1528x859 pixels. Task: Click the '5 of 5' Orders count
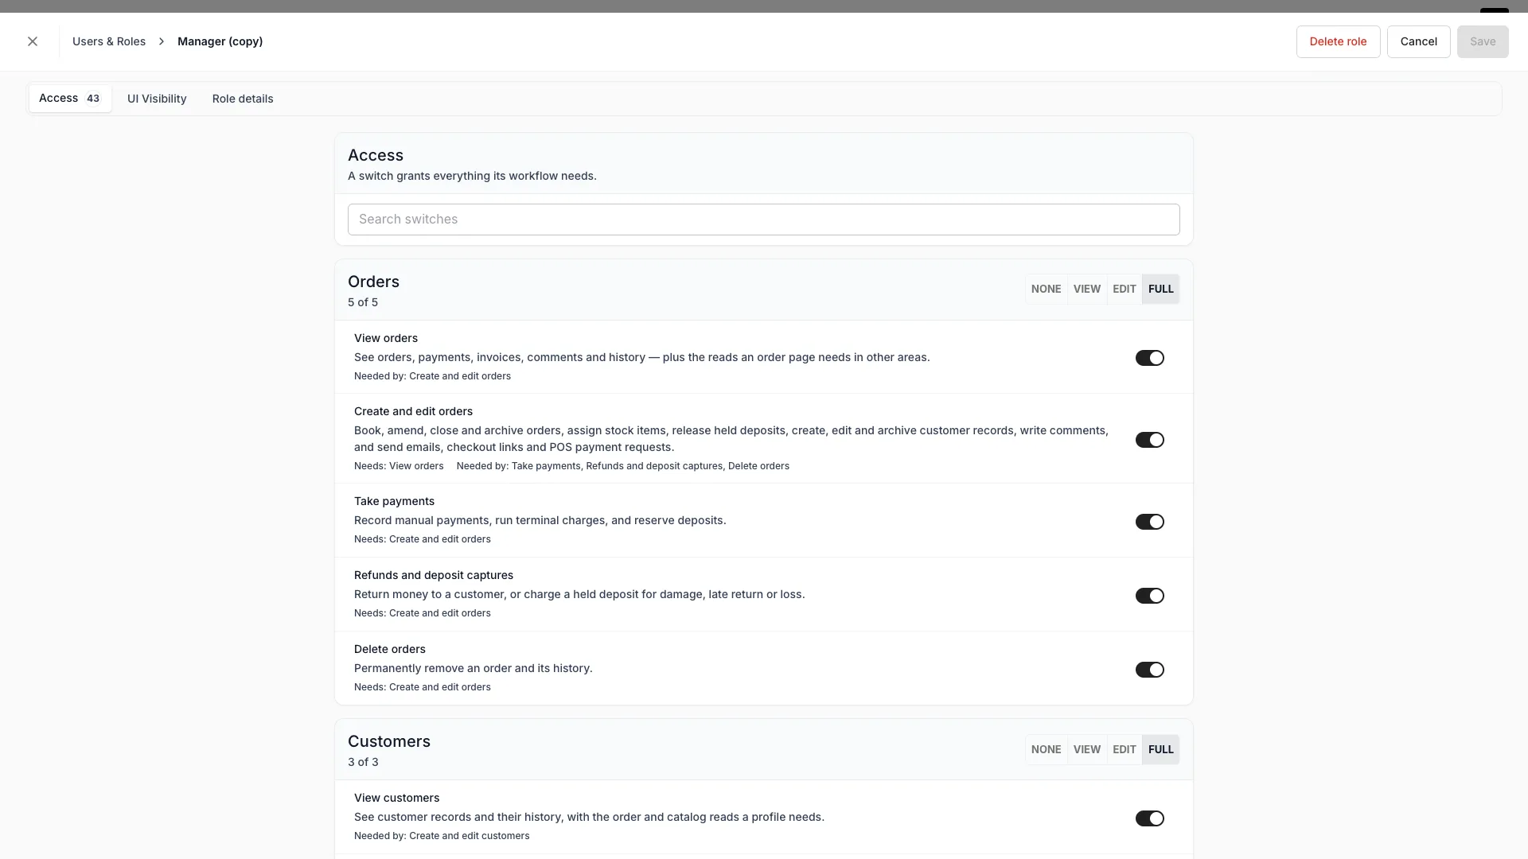(x=363, y=302)
